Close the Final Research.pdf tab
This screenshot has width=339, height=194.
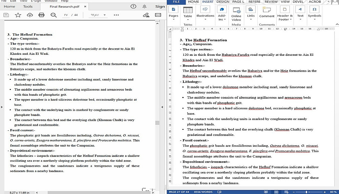pos(85,6)
